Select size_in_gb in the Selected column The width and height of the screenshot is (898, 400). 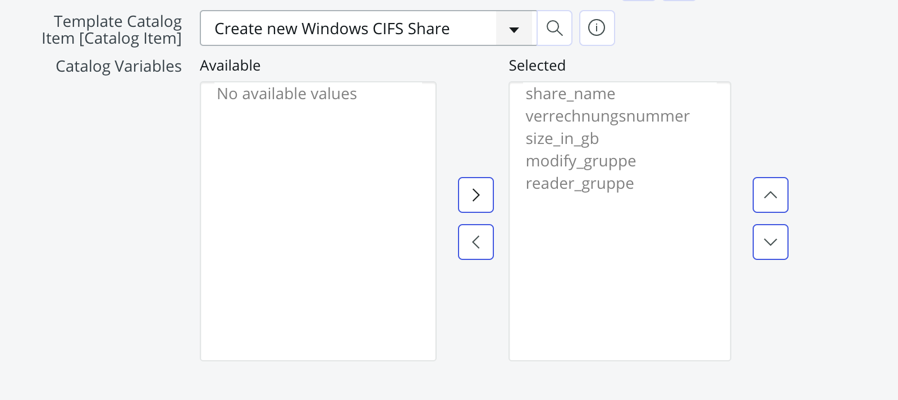[x=562, y=139]
